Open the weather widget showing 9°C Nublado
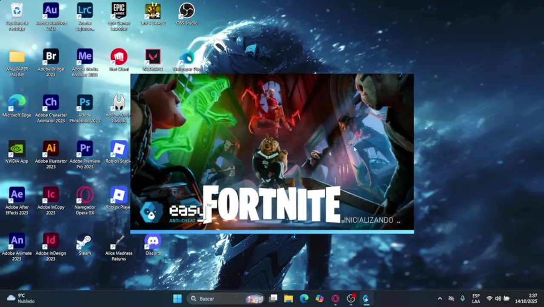 [x=21, y=298]
